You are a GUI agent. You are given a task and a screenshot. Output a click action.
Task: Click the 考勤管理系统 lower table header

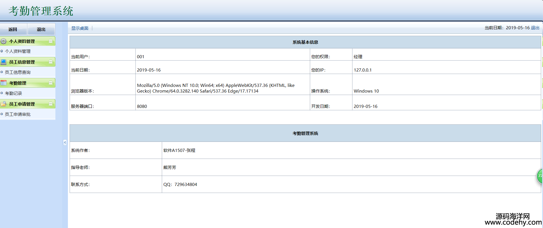(x=305, y=133)
